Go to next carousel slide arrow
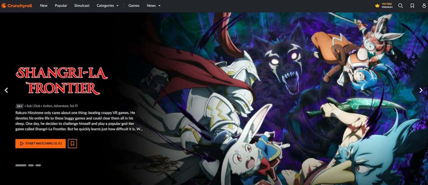Image resolution: width=428 pixels, height=185 pixels. [421, 91]
